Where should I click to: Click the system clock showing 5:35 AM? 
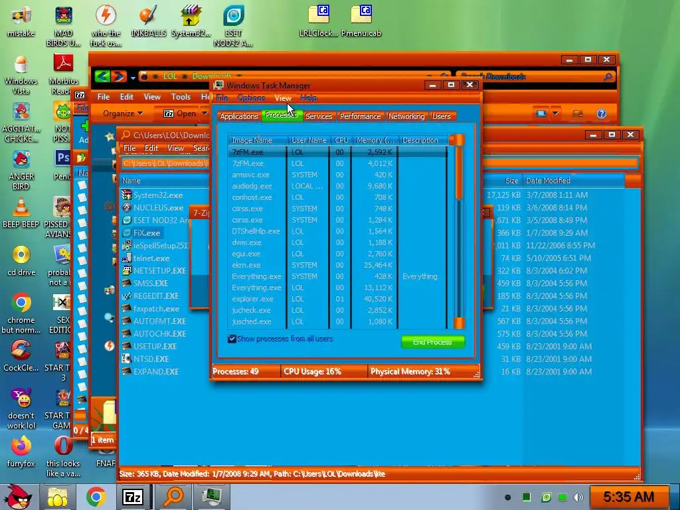coord(629,497)
